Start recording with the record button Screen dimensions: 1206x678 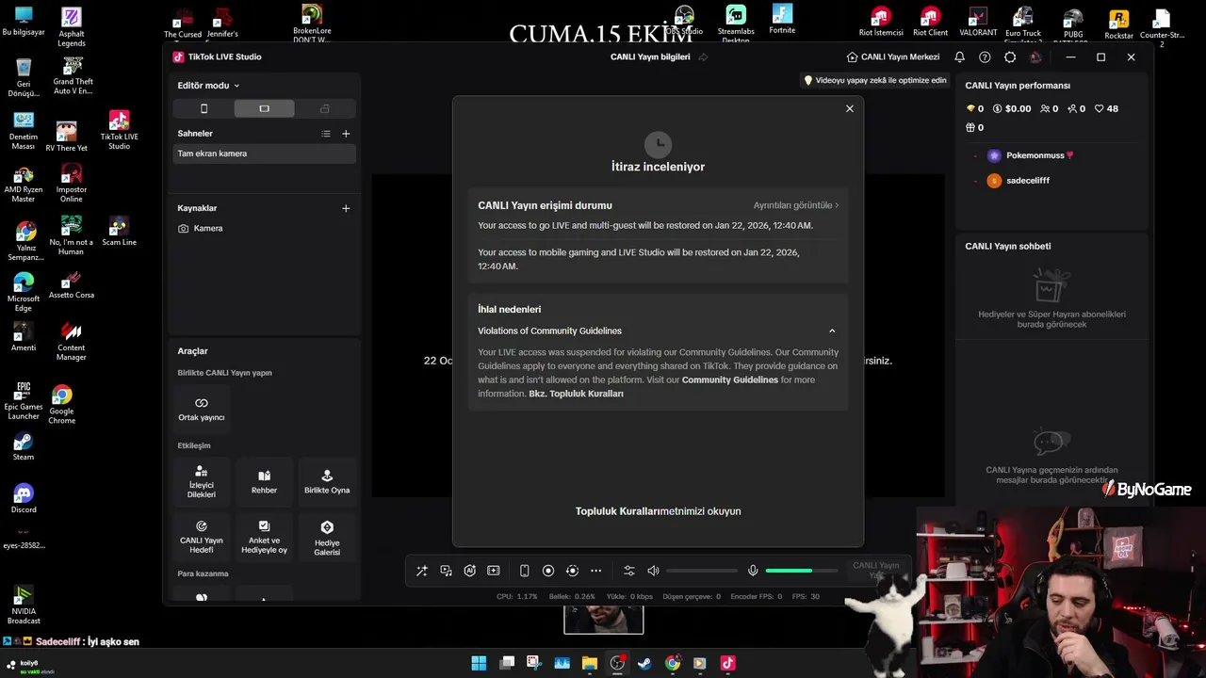[548, 571]
